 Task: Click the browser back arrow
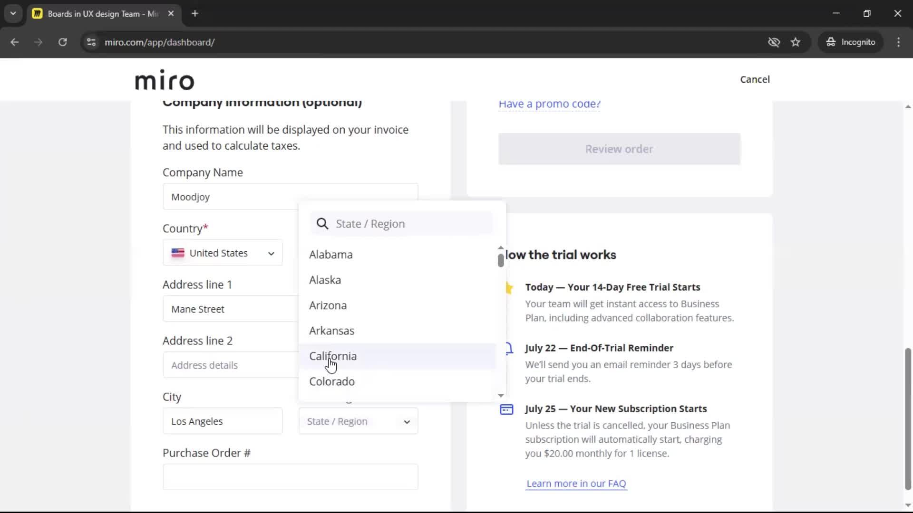pyautogui.click(x=15, y=42)
